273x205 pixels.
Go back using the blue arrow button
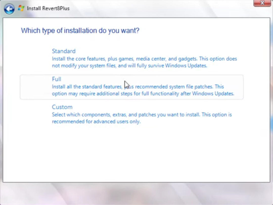pos(9,9)
